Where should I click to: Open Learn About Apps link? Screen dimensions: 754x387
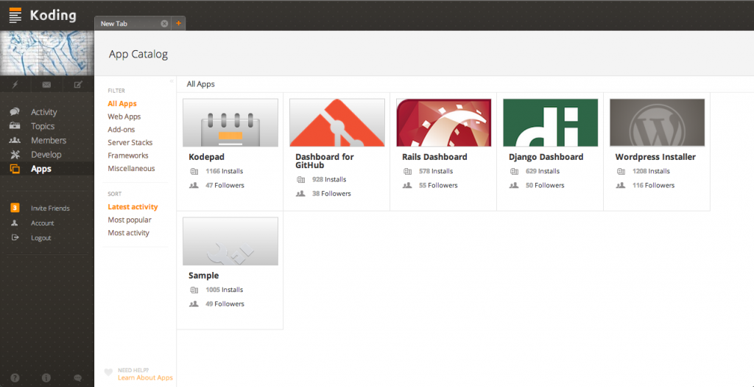[145, 378]
